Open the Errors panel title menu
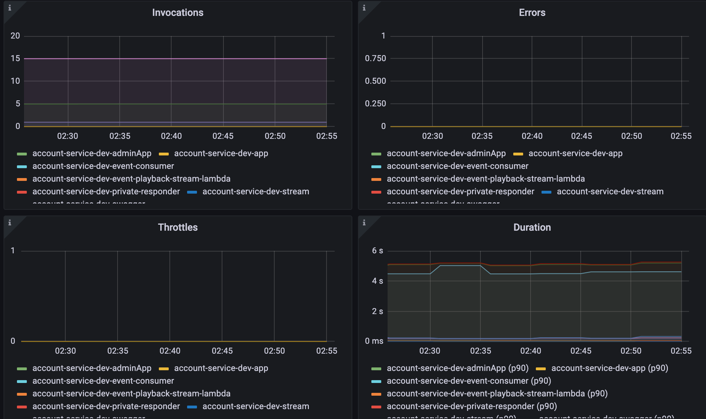706x419 pixels. (532, 13)
